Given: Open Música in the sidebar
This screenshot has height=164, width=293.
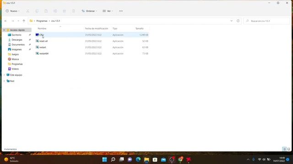Looking at the screenshot, I should pyautogui.click(x=15, y=59).
